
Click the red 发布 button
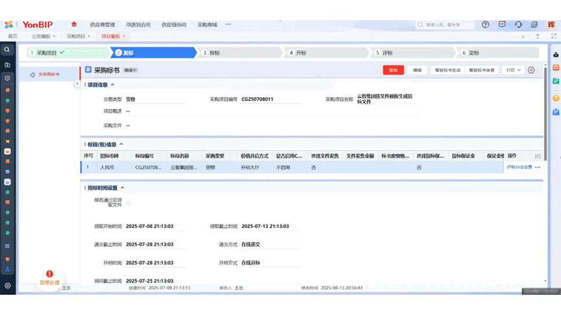393,71
